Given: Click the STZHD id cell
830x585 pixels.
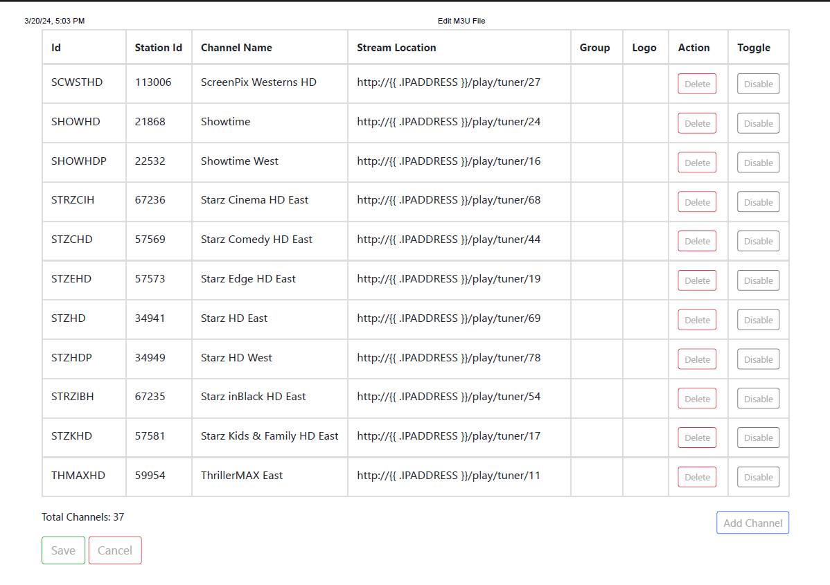Looking at the screenshot, I should click(69, 318).
